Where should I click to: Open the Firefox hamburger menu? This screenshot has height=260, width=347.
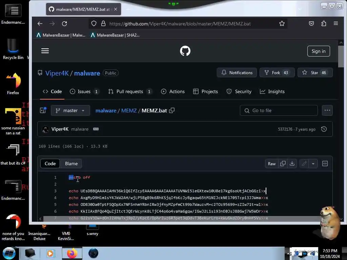pyautogui.click(x=336, y=23)
